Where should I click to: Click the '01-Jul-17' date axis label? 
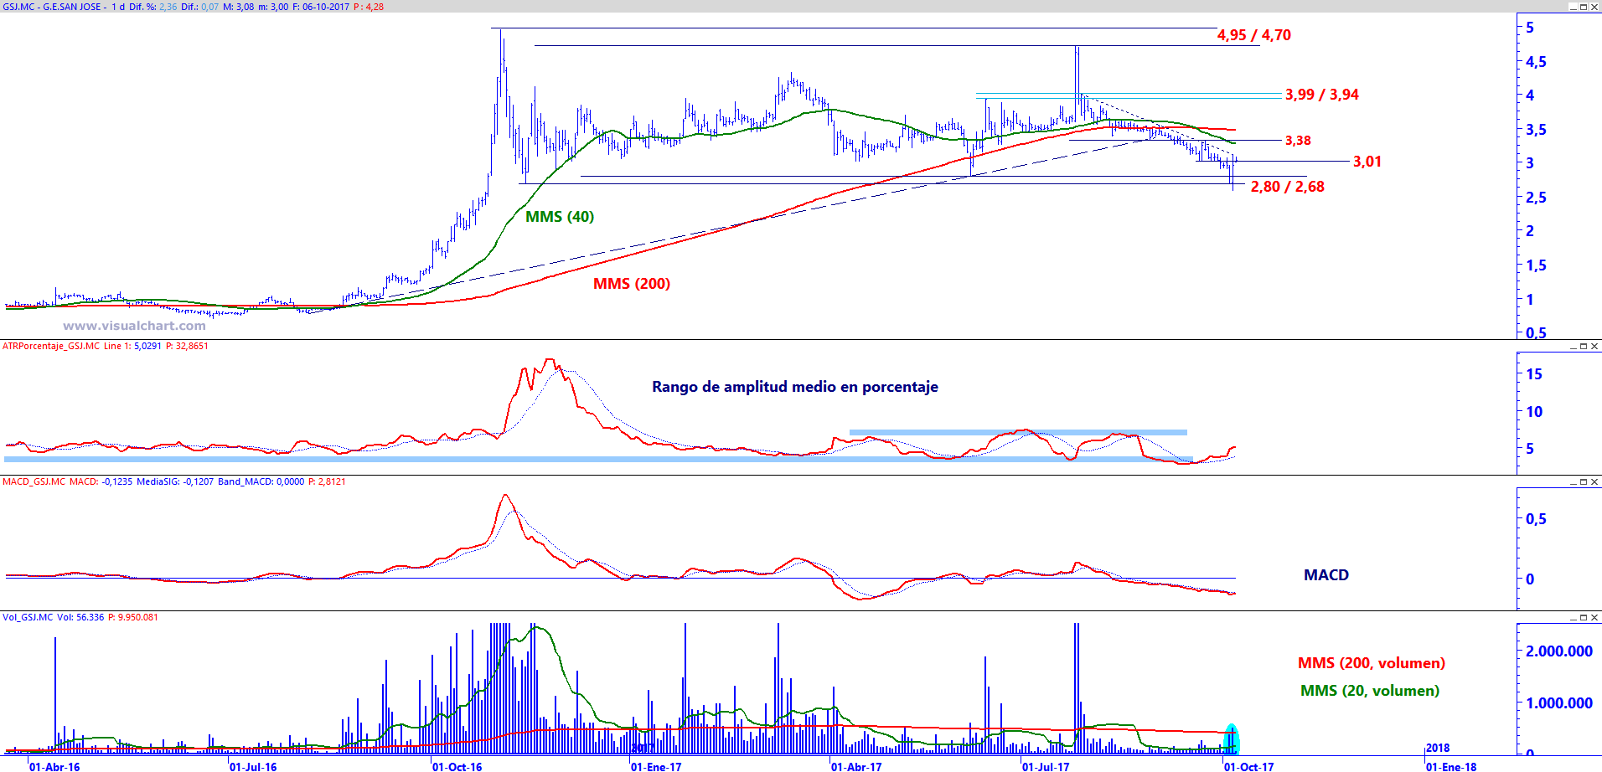[1046, 766]
